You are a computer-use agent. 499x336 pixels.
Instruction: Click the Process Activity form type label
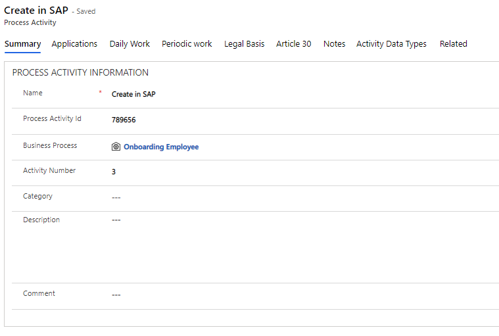tap(30, 22)
